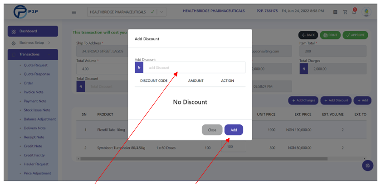381x184 pixels.
Task: Click the Print button
Action: point(330,35)
